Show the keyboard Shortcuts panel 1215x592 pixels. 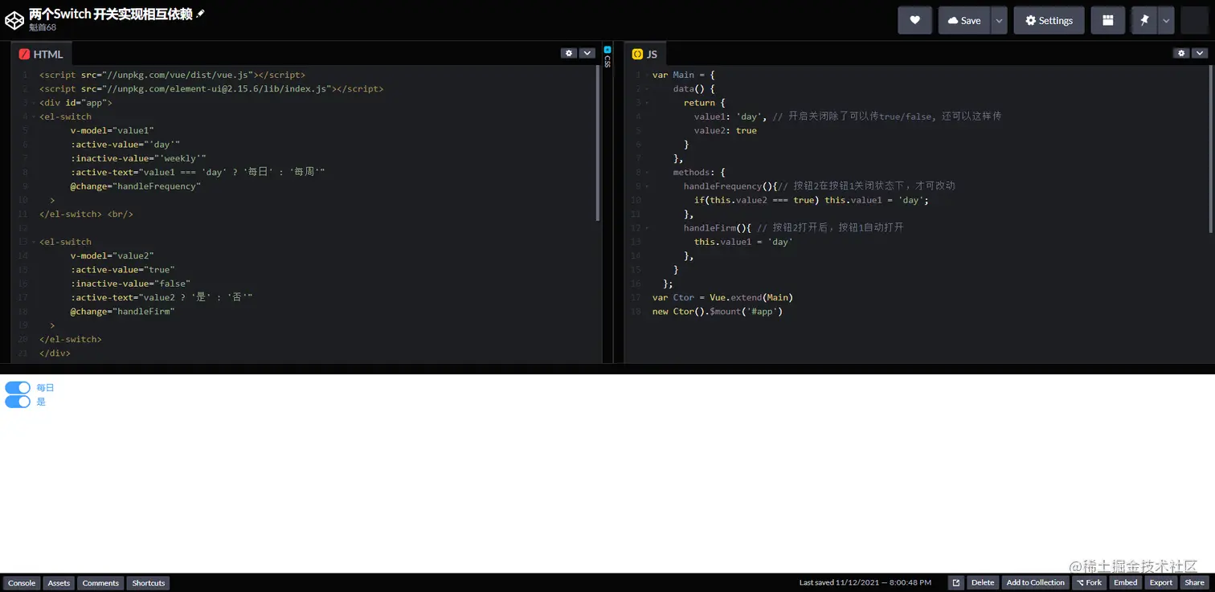pyautogui.click(x=149, y=583)
